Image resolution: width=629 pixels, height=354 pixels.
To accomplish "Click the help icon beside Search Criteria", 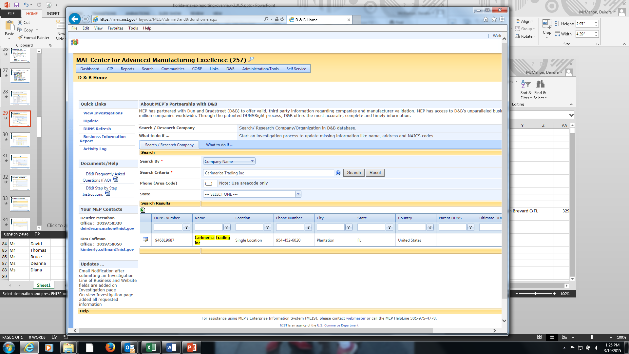I will (338, 173).
